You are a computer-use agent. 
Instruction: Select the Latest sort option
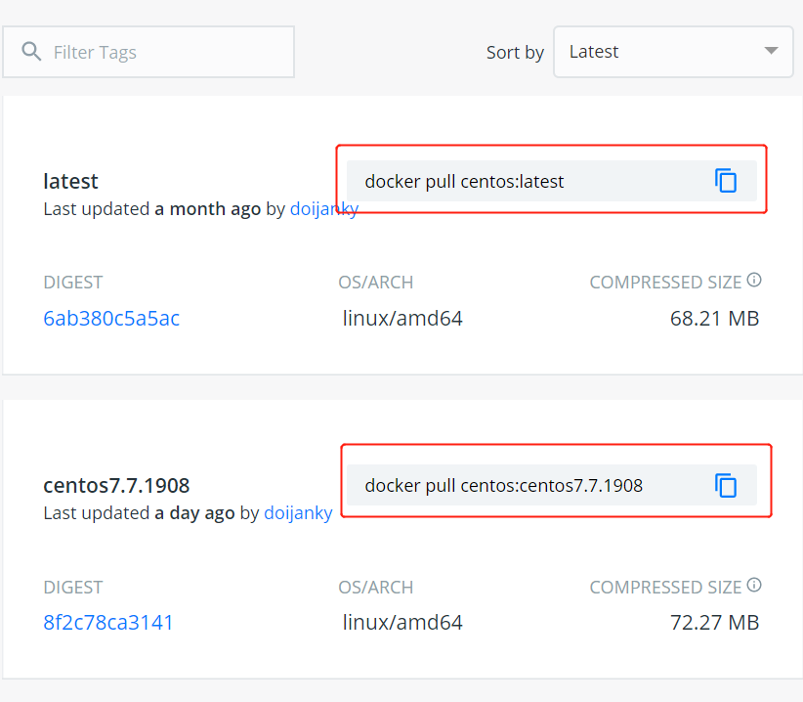point(594,51)
